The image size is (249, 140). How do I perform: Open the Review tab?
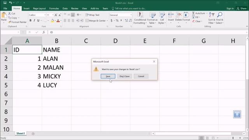[75, 9]
